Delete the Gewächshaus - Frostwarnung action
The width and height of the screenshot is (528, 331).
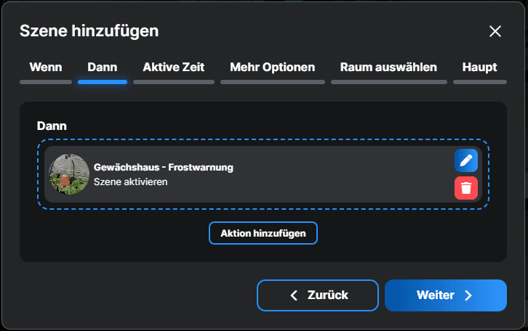[466, 188]
